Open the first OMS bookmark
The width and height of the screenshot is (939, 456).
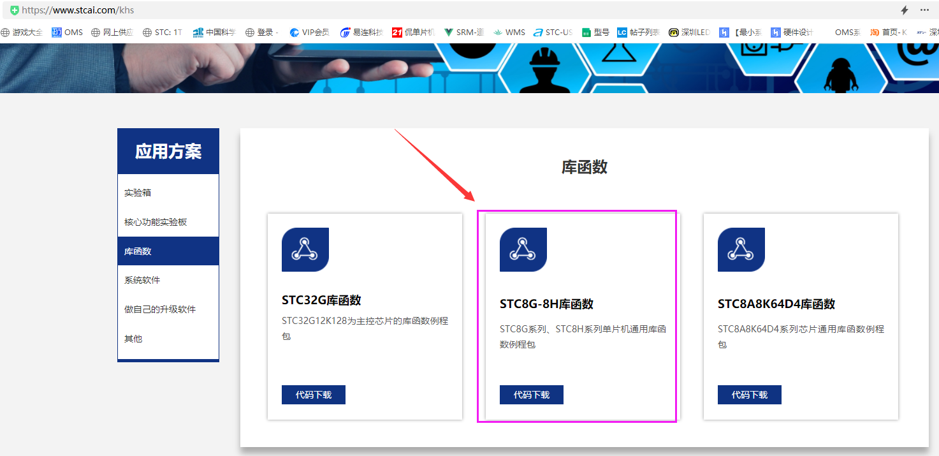68,33
